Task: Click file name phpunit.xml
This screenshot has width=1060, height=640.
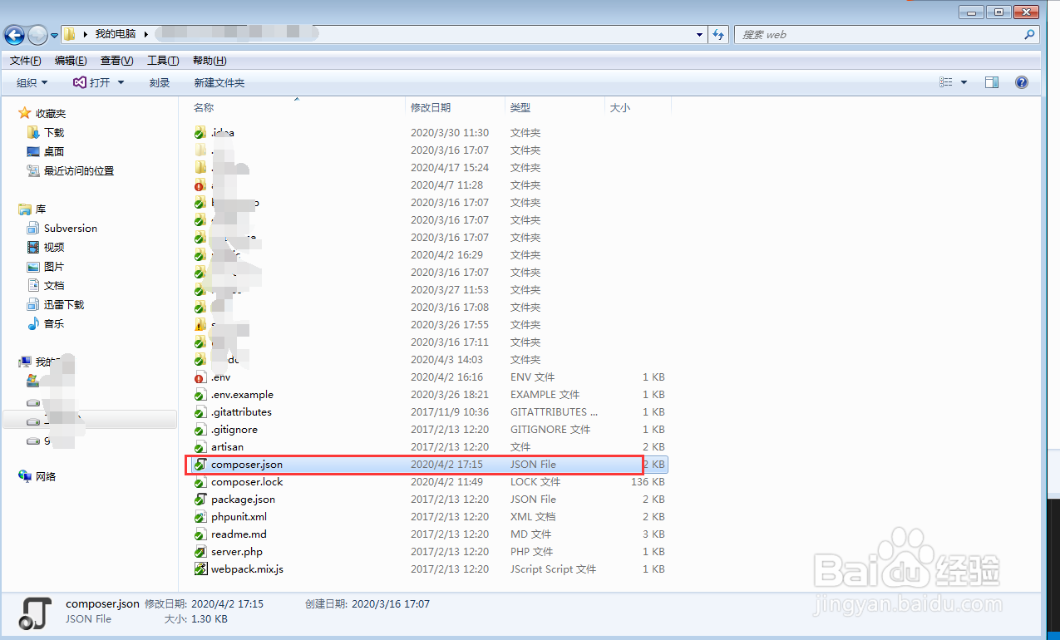Action: click(x=239, y=517)
